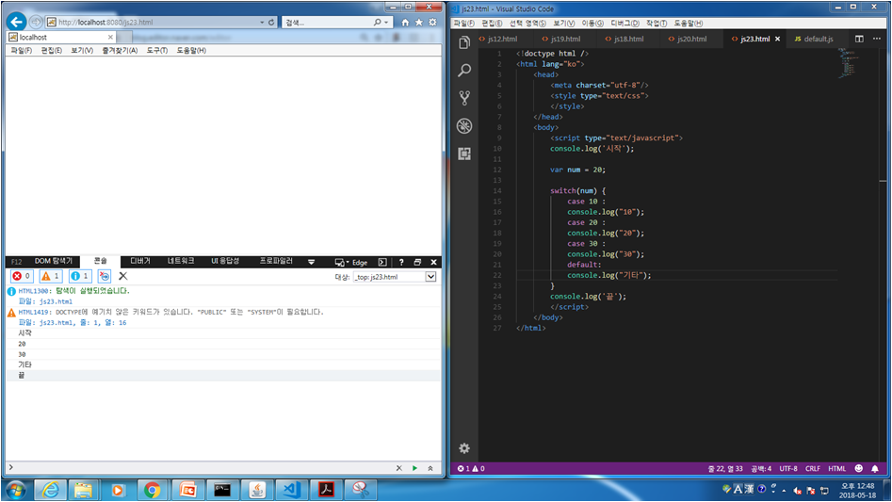Change HTML language mode in status bar
This screenshot has height=502, width=892.
836,468
